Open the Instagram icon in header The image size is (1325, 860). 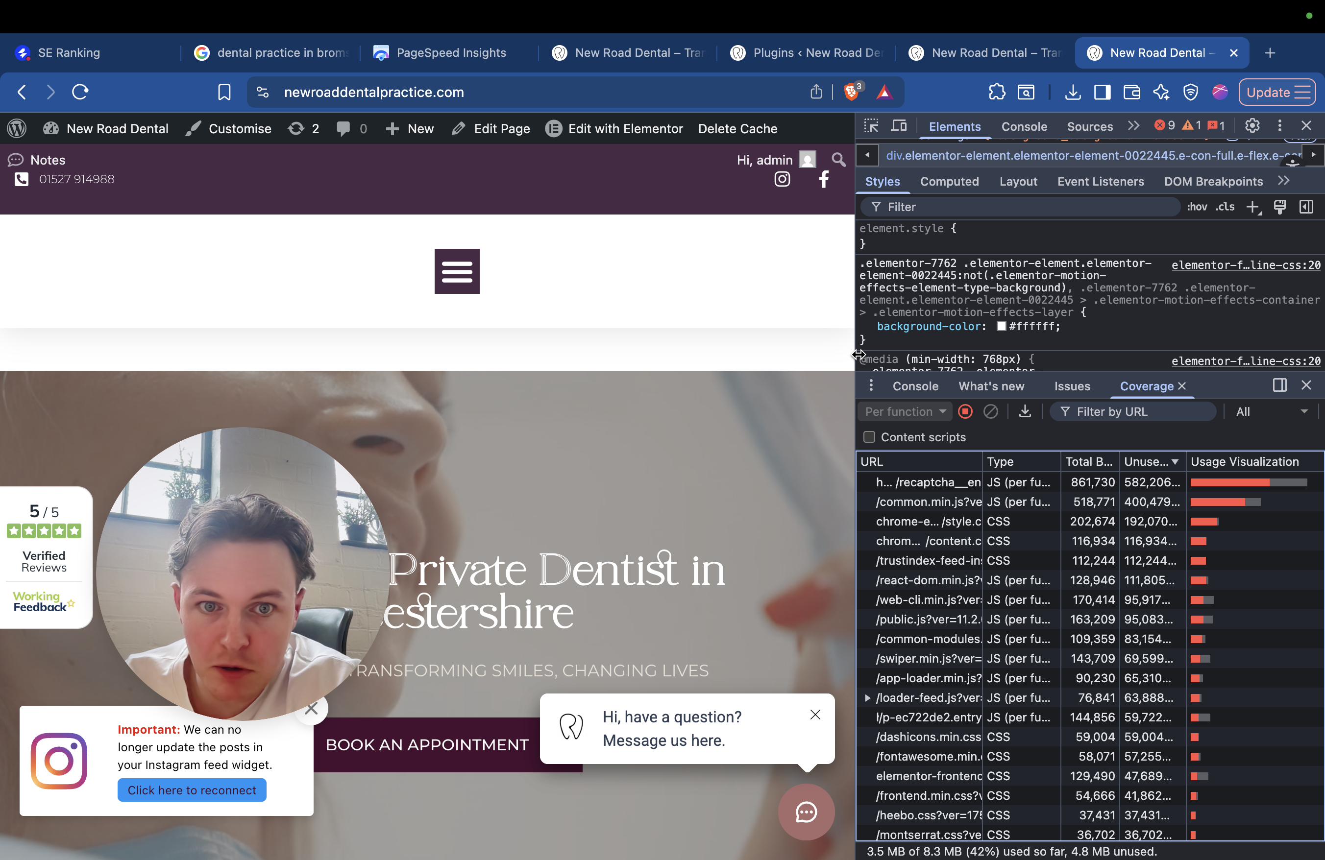[x=782, y=179]
